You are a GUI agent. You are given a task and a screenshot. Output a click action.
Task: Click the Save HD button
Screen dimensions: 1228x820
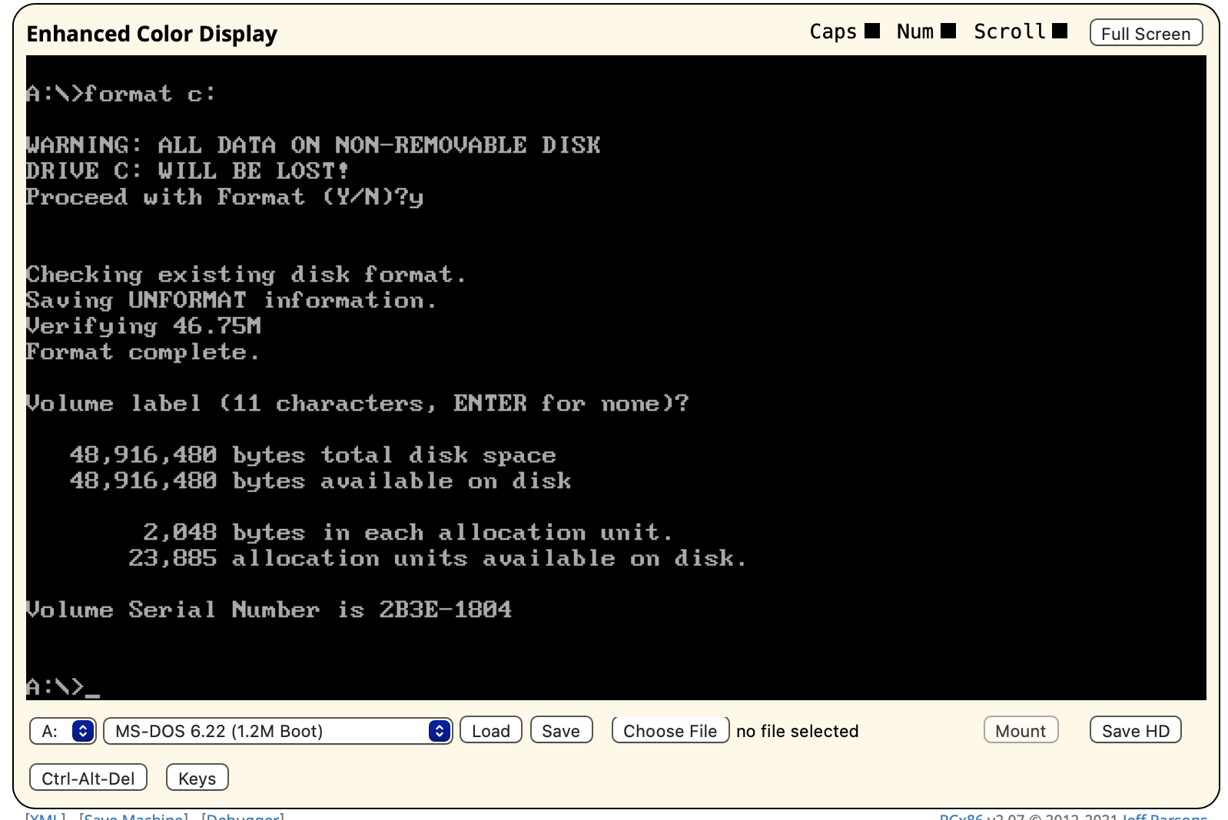[x=1136, y=730]
